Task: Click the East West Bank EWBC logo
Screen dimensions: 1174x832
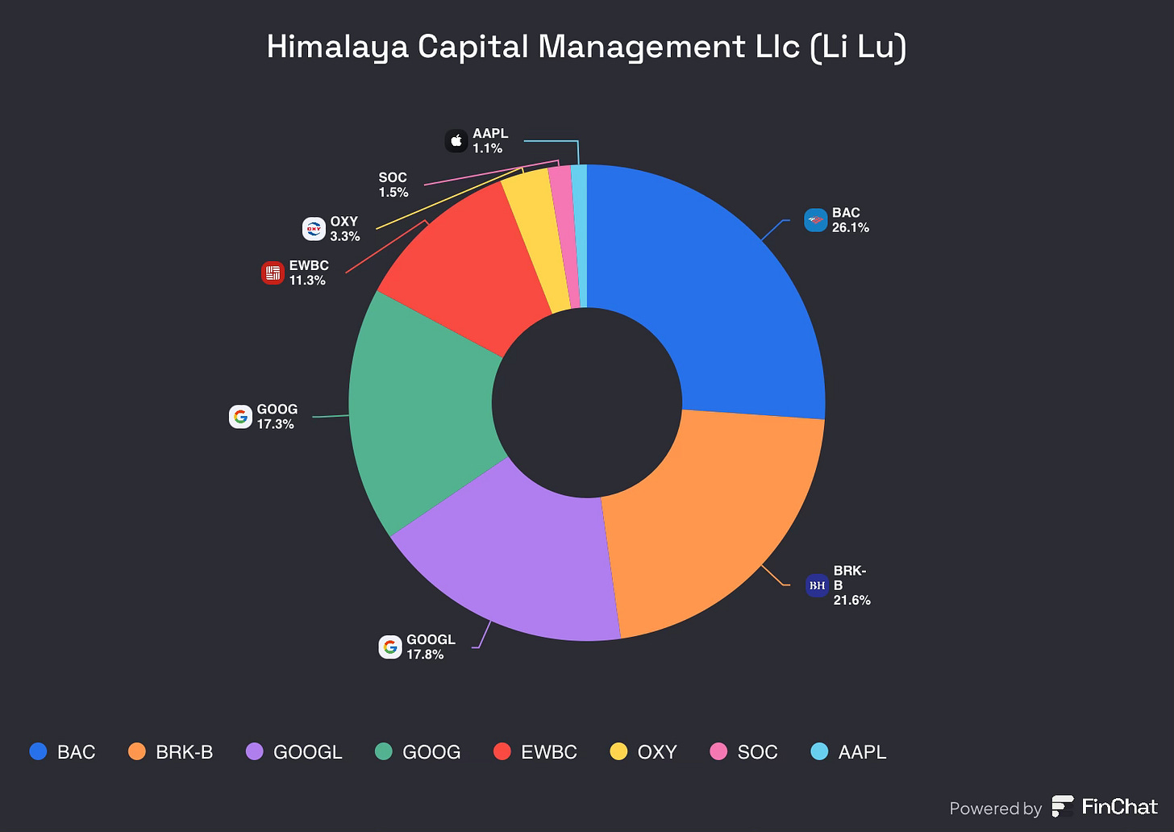Action: click(273, 272)
